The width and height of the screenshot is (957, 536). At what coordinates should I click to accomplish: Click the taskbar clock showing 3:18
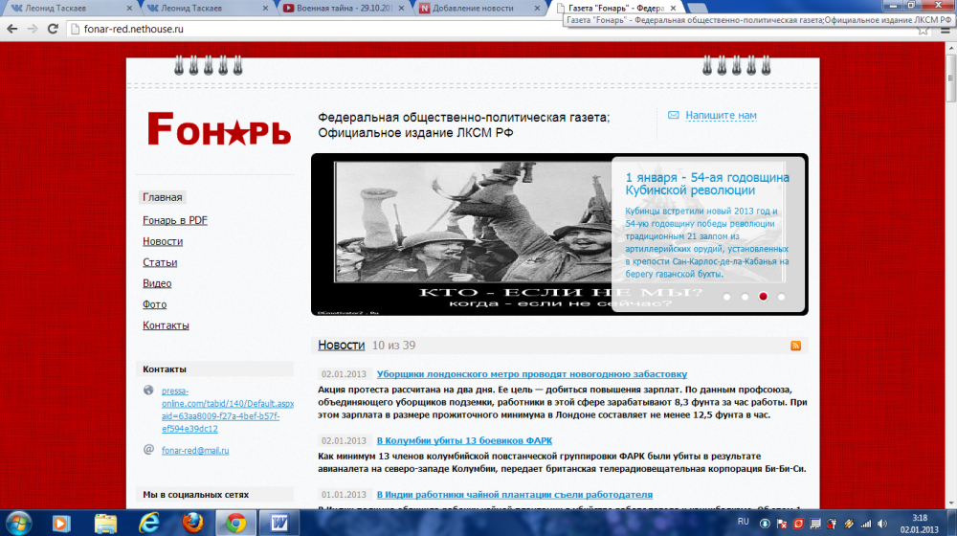(x=920, y=524)
